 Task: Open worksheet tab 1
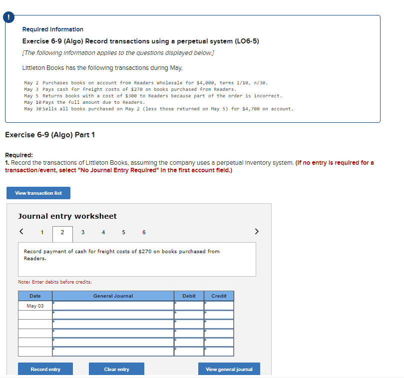tap(42, 232)
